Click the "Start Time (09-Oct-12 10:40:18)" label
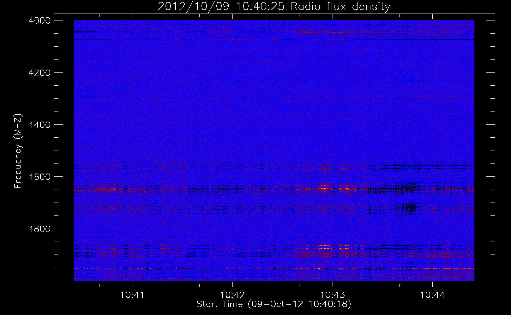The image size is (511, 315). point(274,304)
